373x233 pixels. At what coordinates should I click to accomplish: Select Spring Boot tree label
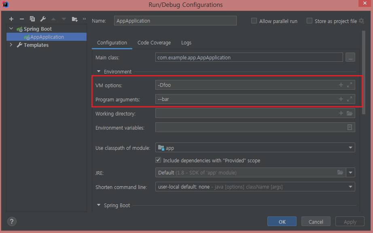pos(38,29)
